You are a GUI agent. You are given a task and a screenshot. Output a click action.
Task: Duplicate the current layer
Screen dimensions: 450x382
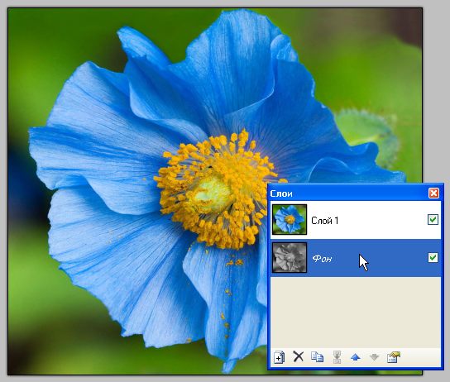click(317, 357)
